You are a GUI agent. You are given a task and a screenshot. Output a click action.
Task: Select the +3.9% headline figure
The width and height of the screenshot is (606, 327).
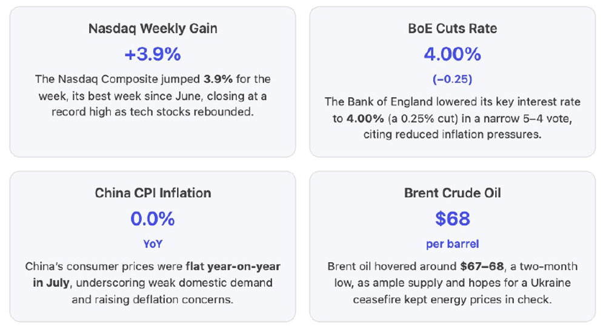(x=153, y=55)
